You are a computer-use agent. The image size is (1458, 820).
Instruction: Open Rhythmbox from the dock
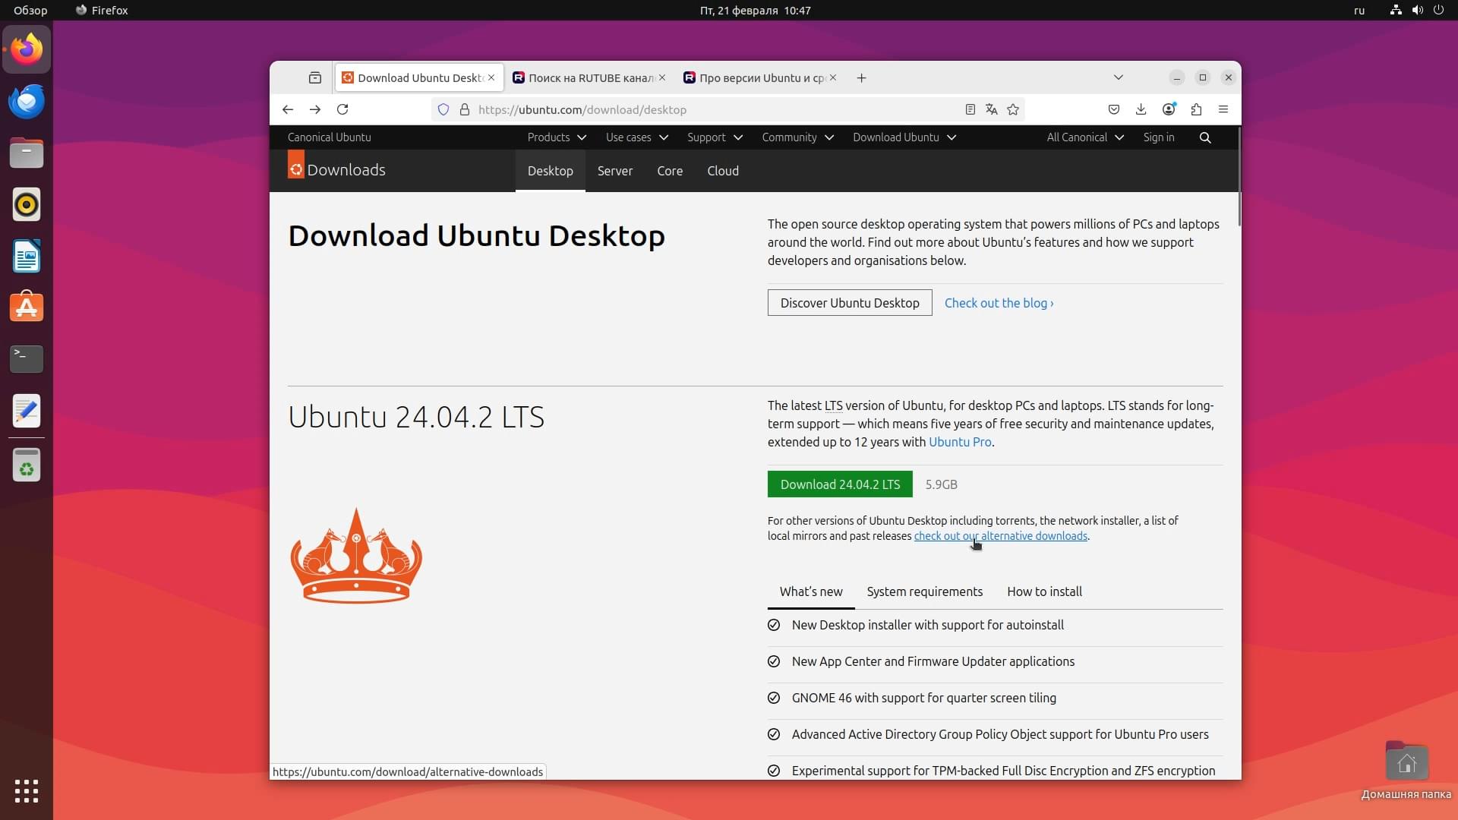click(x=27, y=204)
